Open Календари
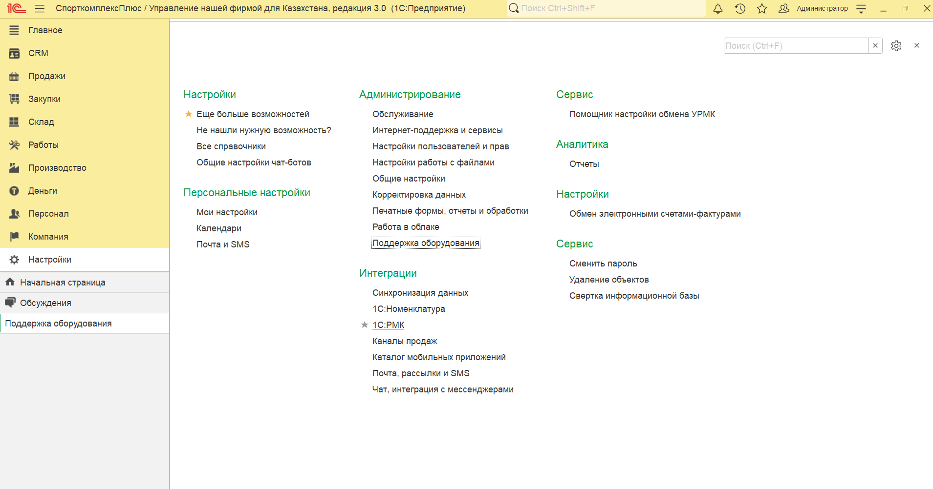This screenshot has width=933, height=489. click(219, 228)
